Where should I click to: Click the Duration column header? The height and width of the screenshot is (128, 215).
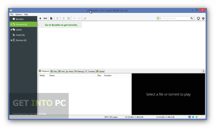pos(110,76)
